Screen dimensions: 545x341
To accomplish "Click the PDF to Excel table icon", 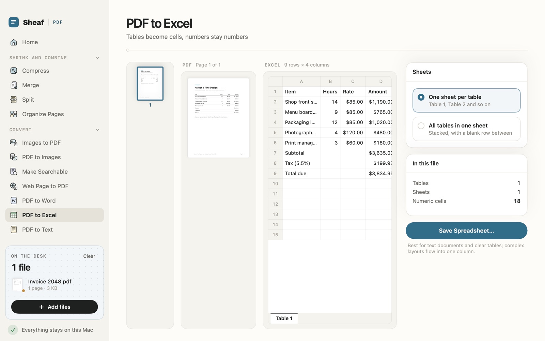I will click(x=14, y=215).
